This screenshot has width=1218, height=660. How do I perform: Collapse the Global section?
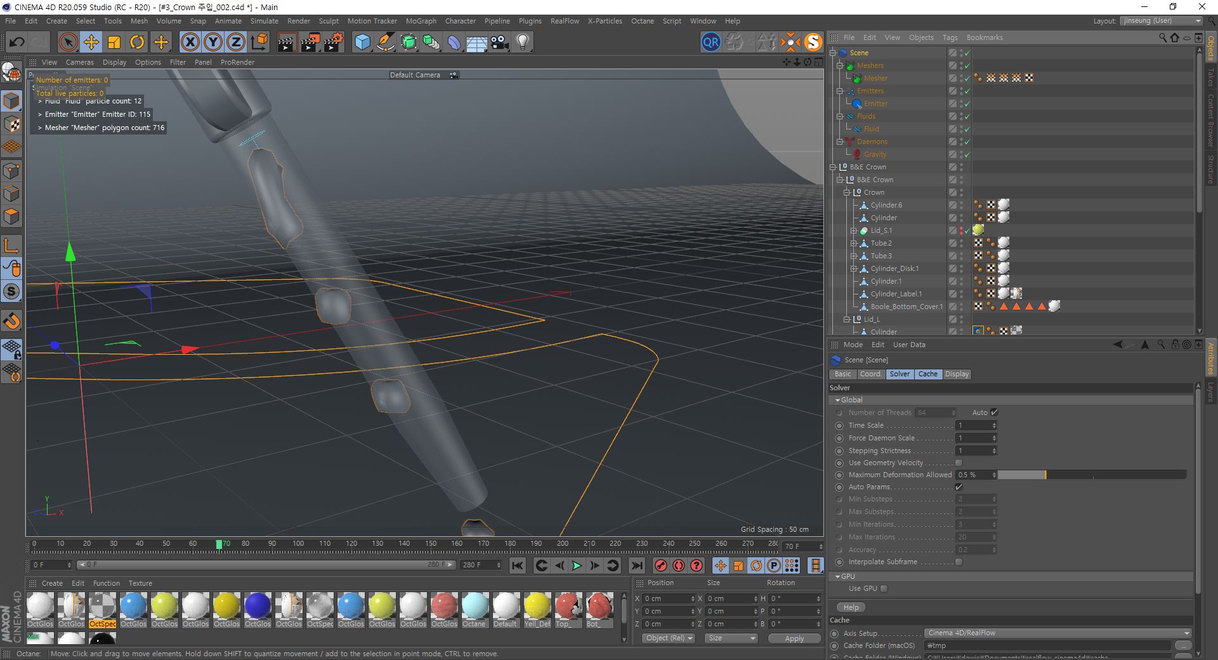837,400
